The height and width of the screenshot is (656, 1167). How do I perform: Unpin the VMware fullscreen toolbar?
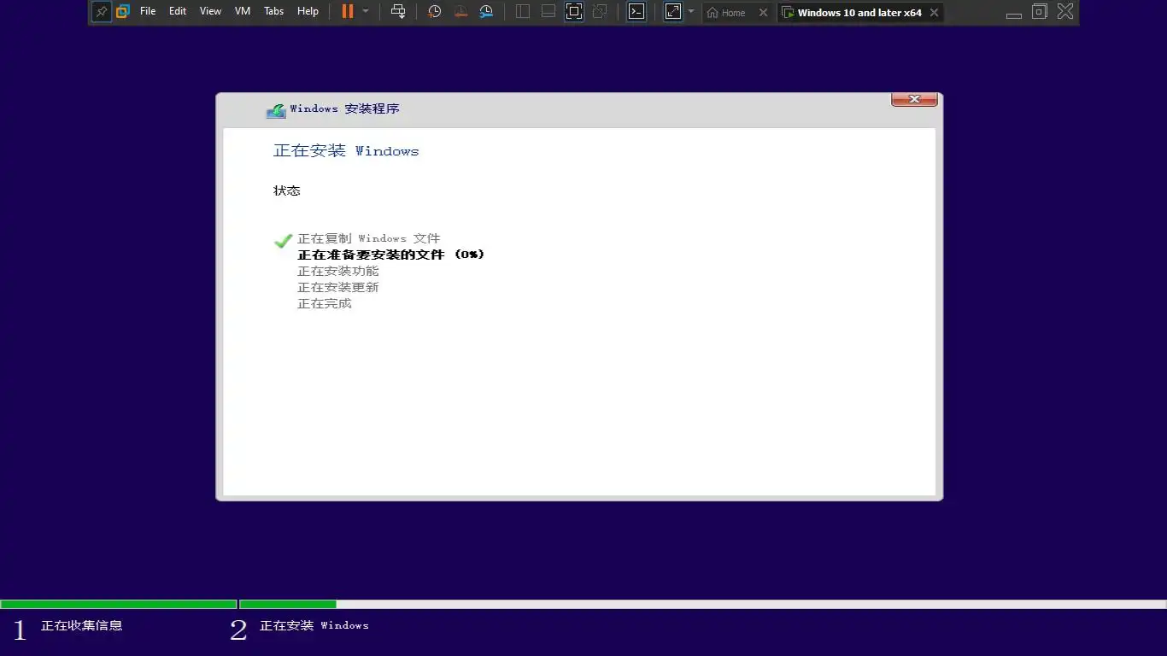tap(102, 12)
